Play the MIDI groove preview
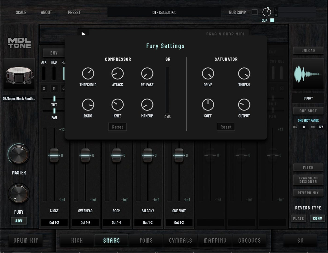 [83, 34]
